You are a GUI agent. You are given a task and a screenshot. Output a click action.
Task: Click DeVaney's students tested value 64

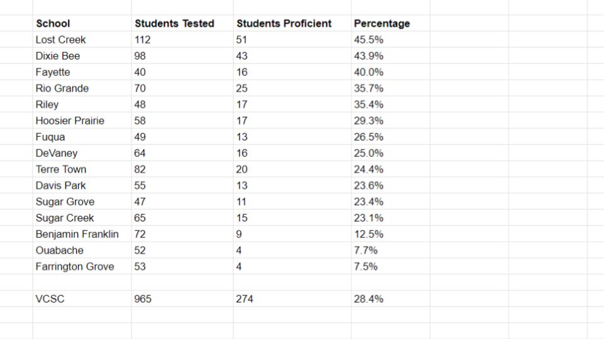[x=140, y=153]
